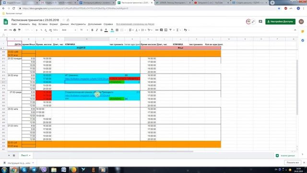Open the user account avatar

(301, 22)
